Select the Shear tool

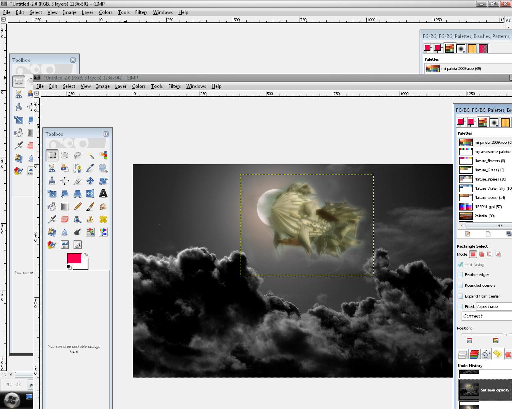pyautogui.click(x=65, y=194)
